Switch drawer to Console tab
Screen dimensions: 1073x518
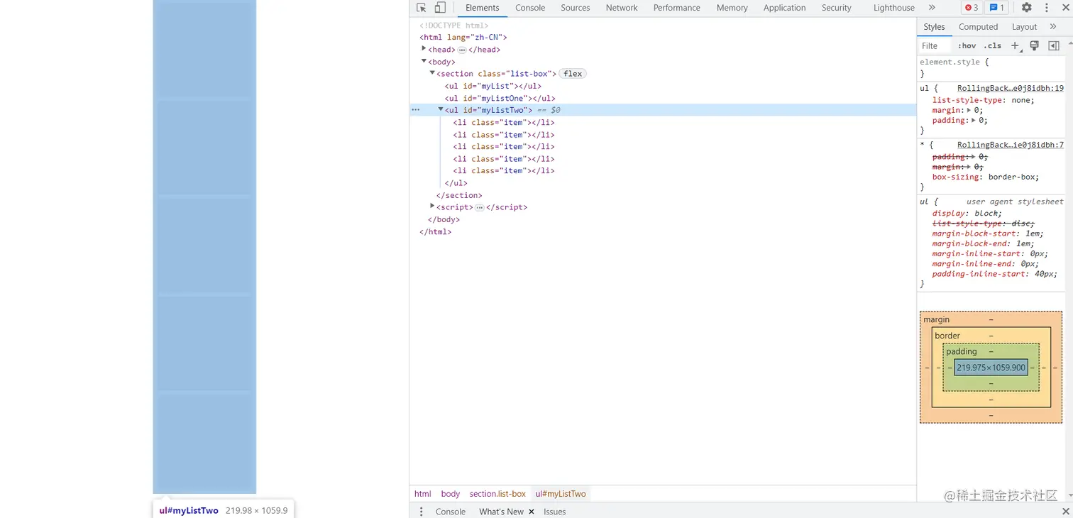click(x=451, y=512)
